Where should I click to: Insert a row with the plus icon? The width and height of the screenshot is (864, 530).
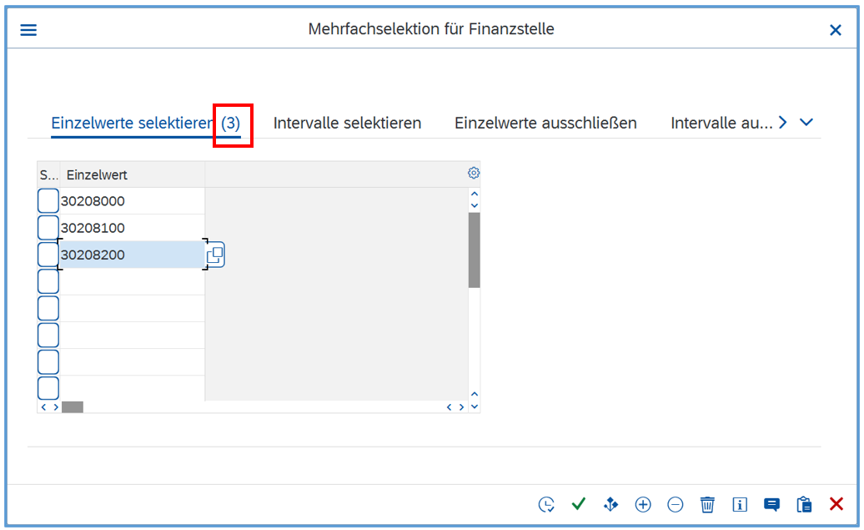[x=643, y=504]
